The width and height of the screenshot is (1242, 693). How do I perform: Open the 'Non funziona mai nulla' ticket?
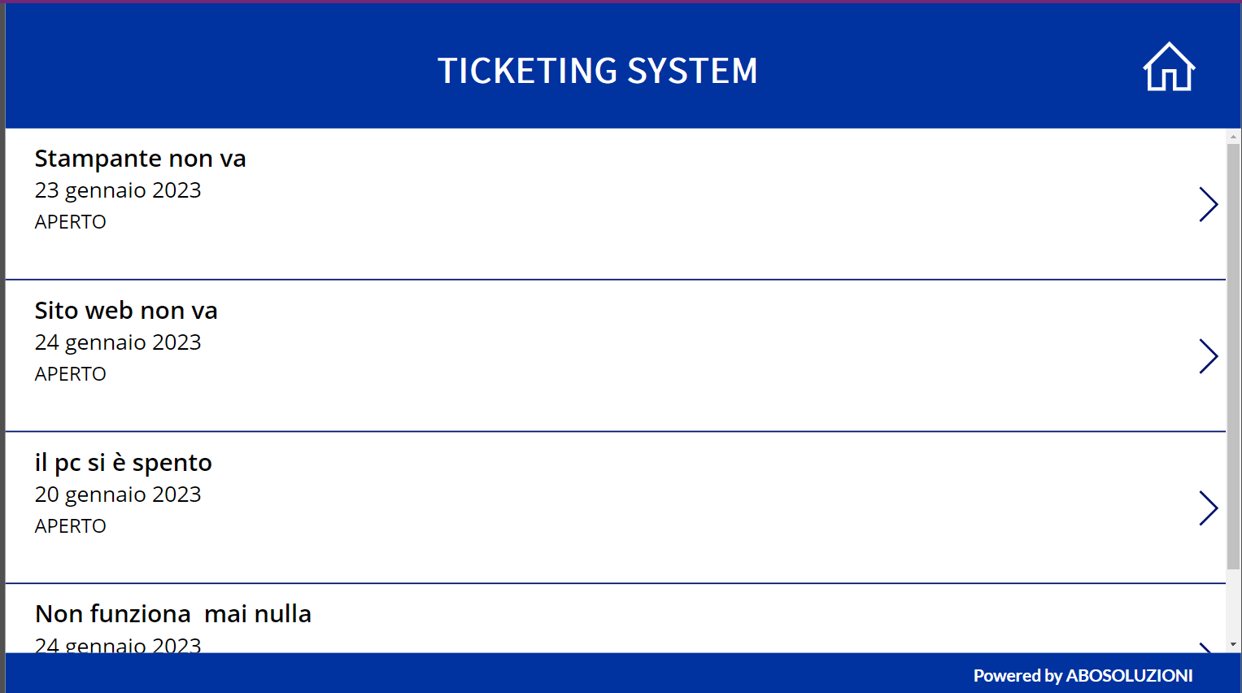pyautogui.click(x=173, y=614)
